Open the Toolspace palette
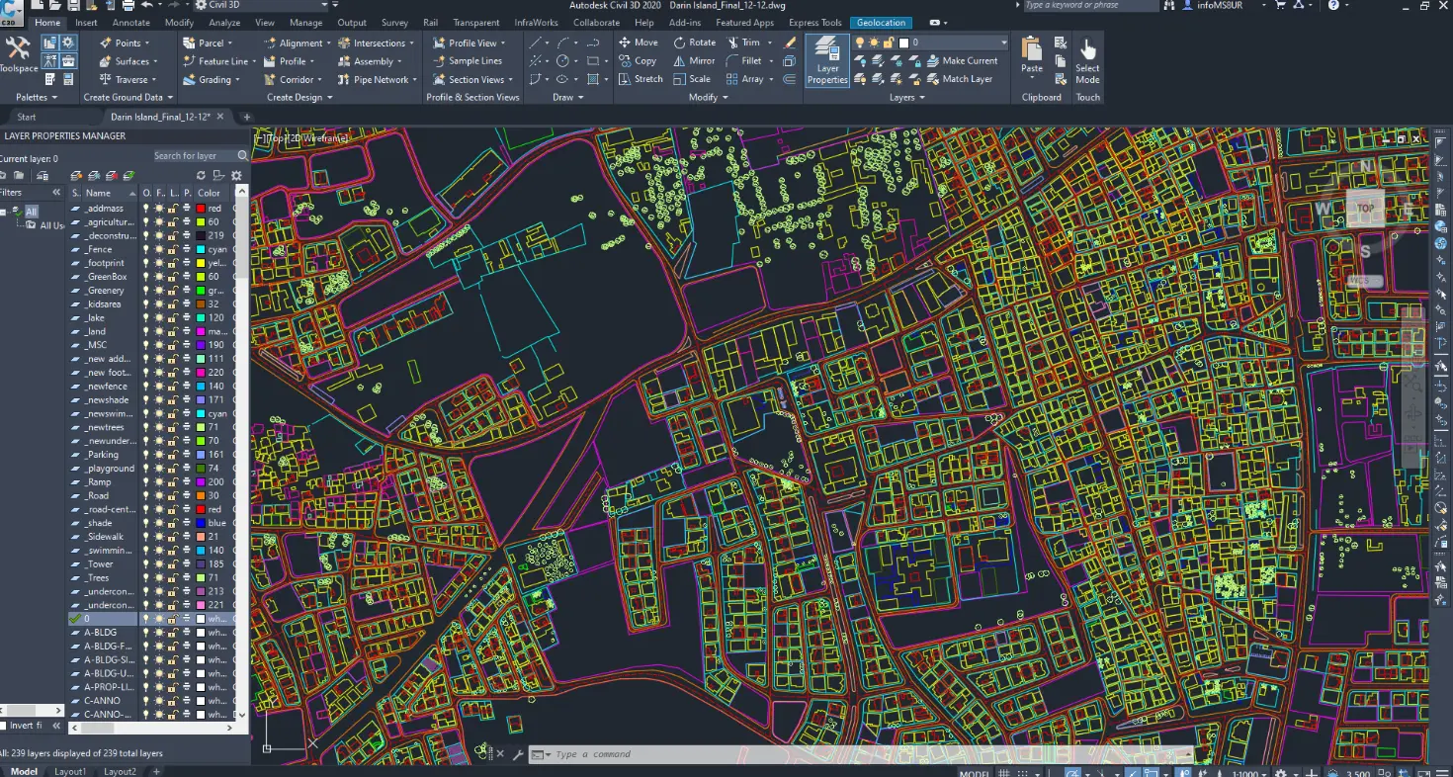Viewport: 1453px width, 777px height. pyautogui.click(x=17, y=54)
